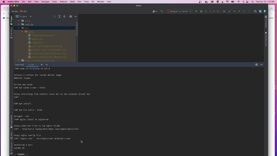This screenshot has height=156, width=277.
Task: Open the Refactor menu
Action: pyautogui.click(x=64, y=2)
